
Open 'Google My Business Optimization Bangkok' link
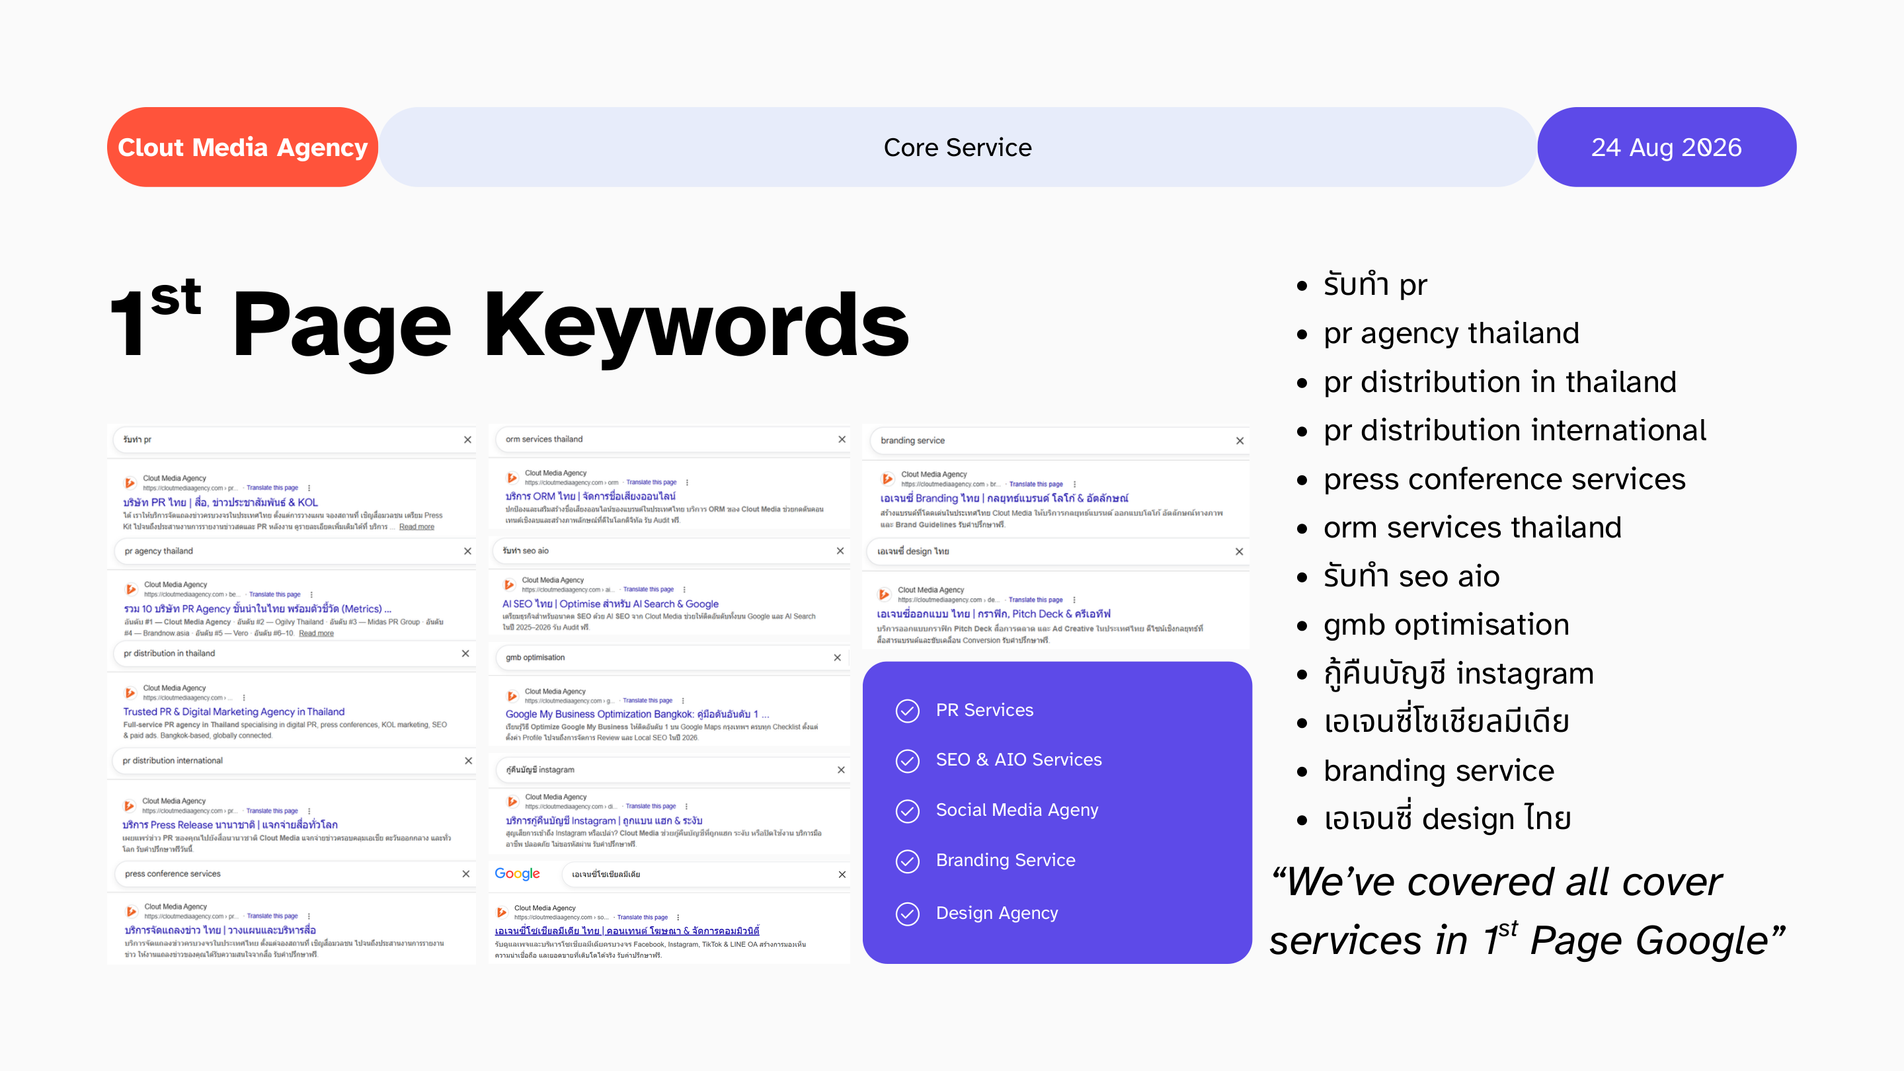637,714
